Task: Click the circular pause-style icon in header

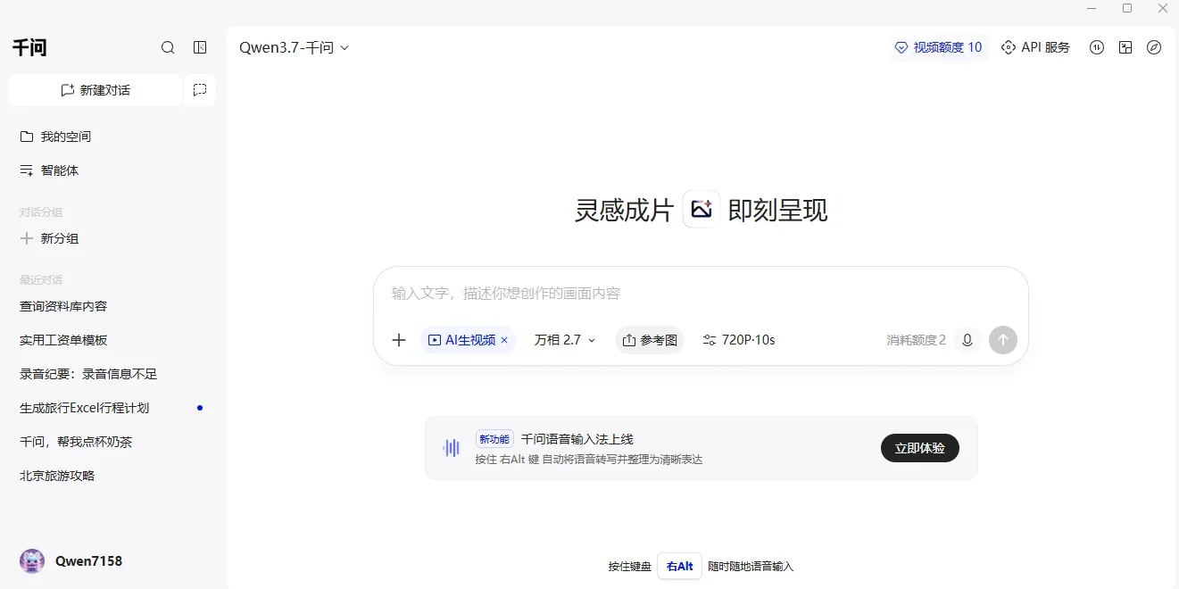Action: (x=1097, y=48)
